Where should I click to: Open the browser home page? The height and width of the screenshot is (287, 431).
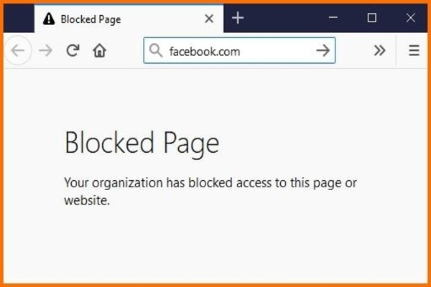99,50
